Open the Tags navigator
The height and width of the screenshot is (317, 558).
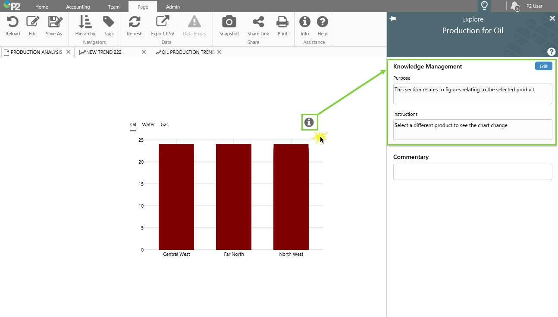(x=109, y=22)
